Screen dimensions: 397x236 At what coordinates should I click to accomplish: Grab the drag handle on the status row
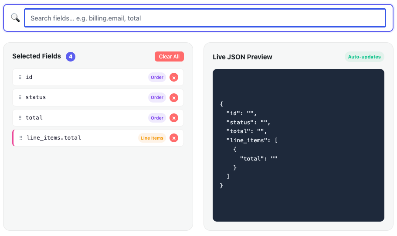pos(20,97)
